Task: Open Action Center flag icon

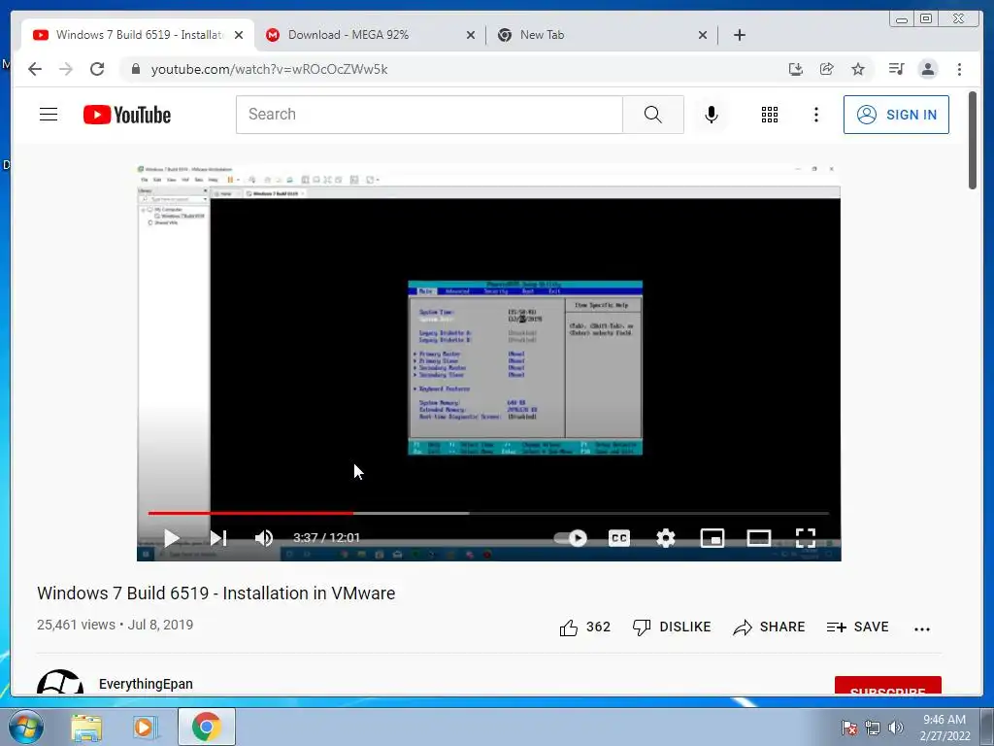Action: point(848,728)
